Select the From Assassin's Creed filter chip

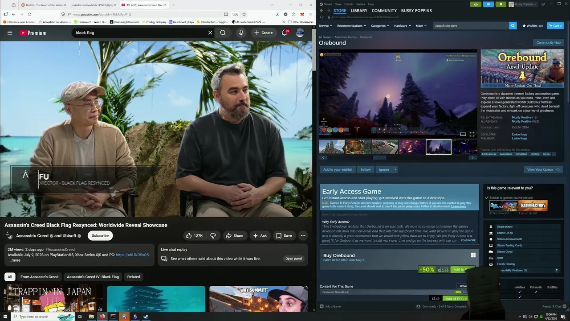39,277
